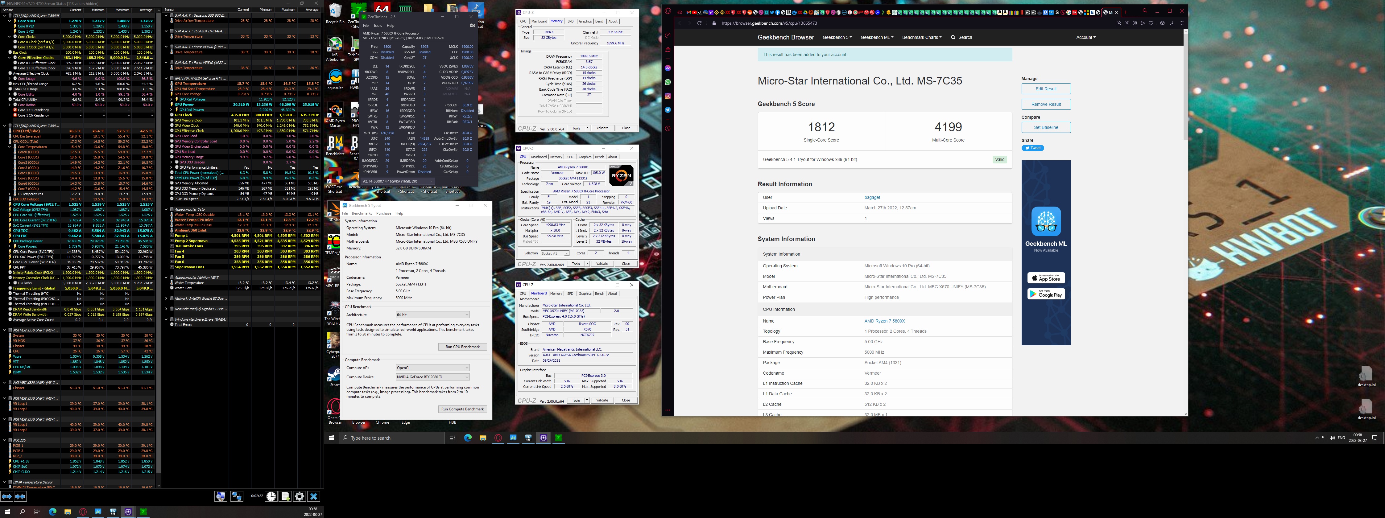The image size is (1385, 518).
Task: Click Tweet share button
Action: tap(1032, 148)
